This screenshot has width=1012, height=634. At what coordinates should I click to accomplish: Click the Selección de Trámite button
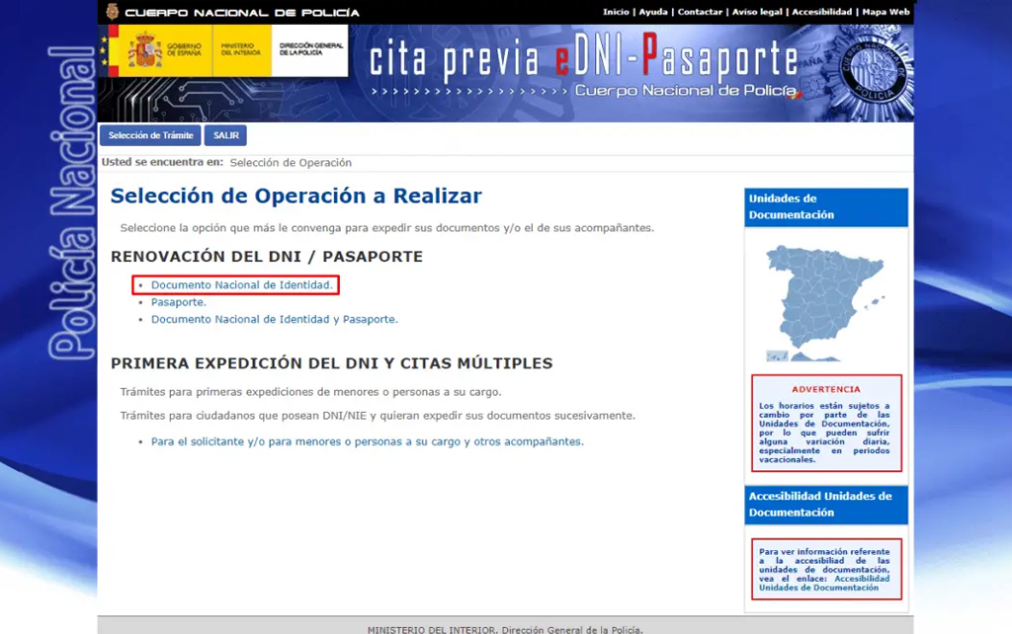[x=150, y=135]
